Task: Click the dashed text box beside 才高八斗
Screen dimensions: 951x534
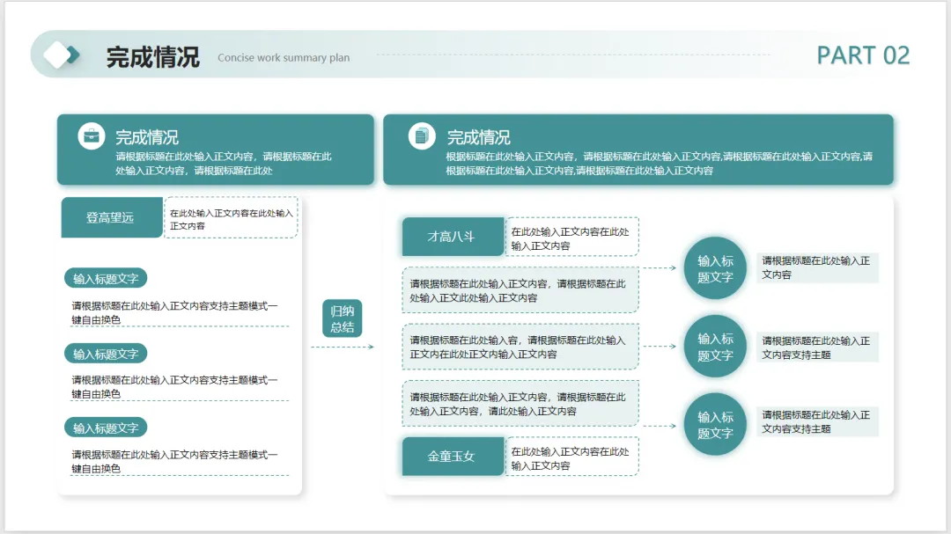Action: [x=571, y=237]
